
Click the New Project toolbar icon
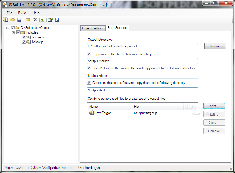pos(6,20)
